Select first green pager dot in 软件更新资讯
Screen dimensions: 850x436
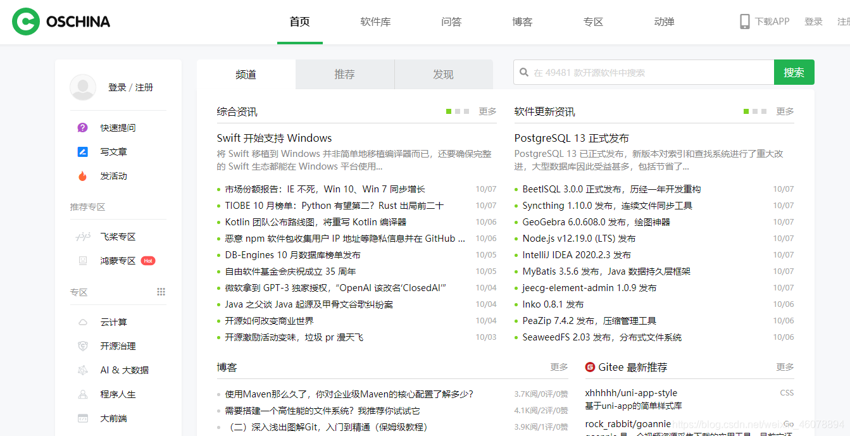[x=746, y=111]
